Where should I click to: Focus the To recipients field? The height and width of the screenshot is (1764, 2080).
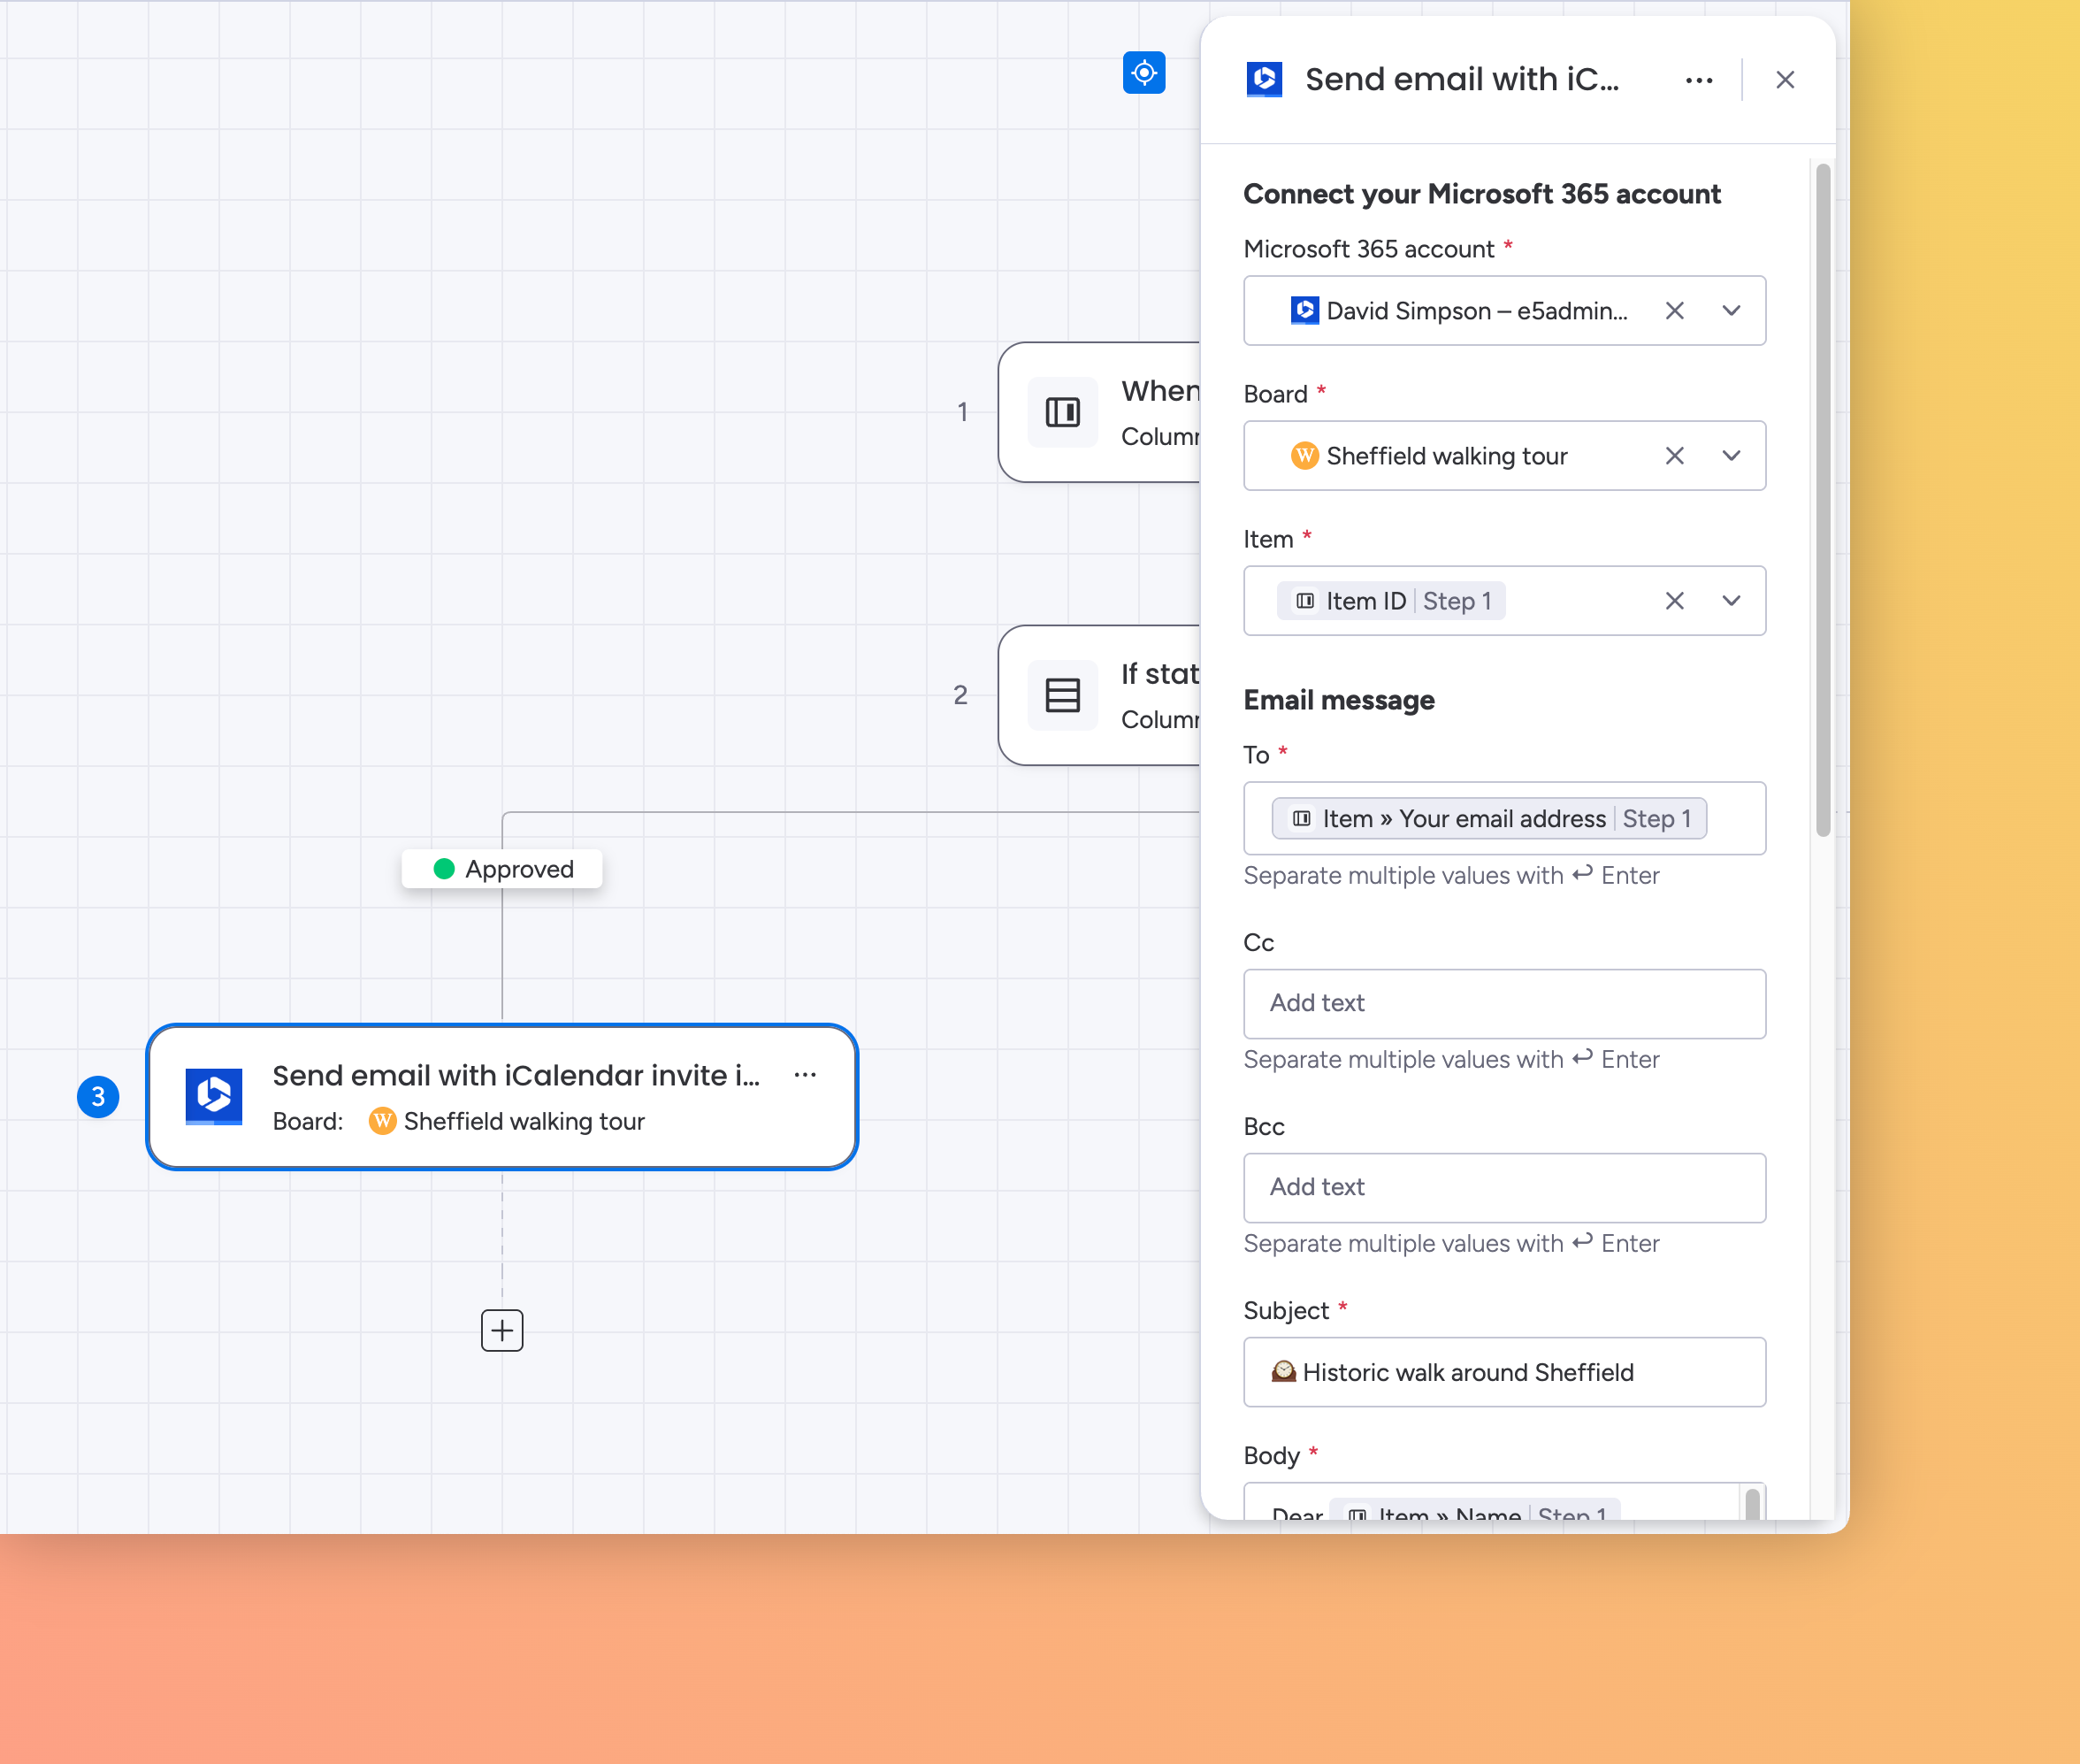coord(1503,819)
